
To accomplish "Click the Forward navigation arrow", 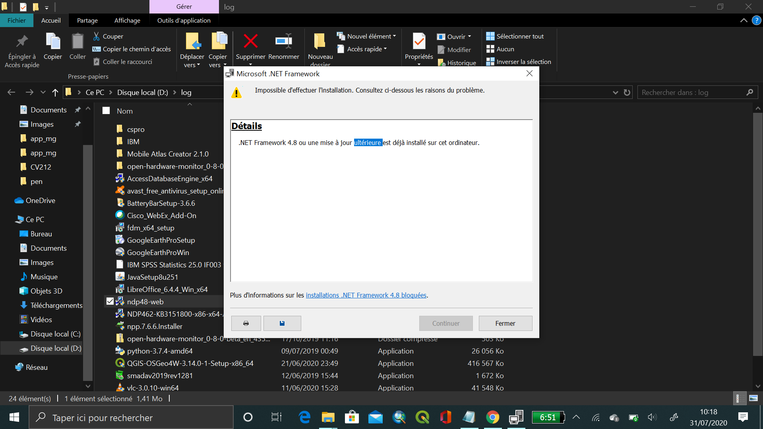I will click(29, 93).
